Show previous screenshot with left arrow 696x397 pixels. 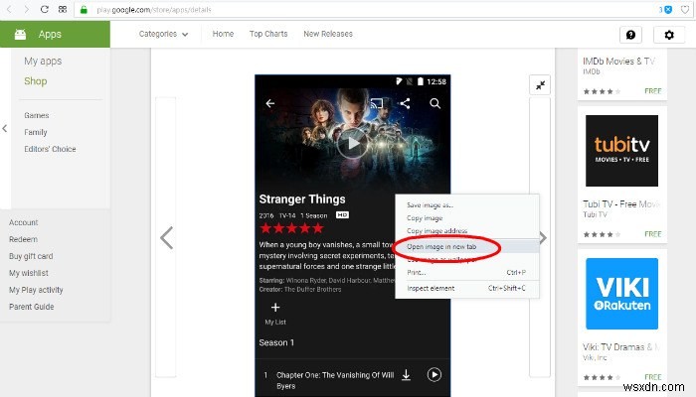click(166, 238)
